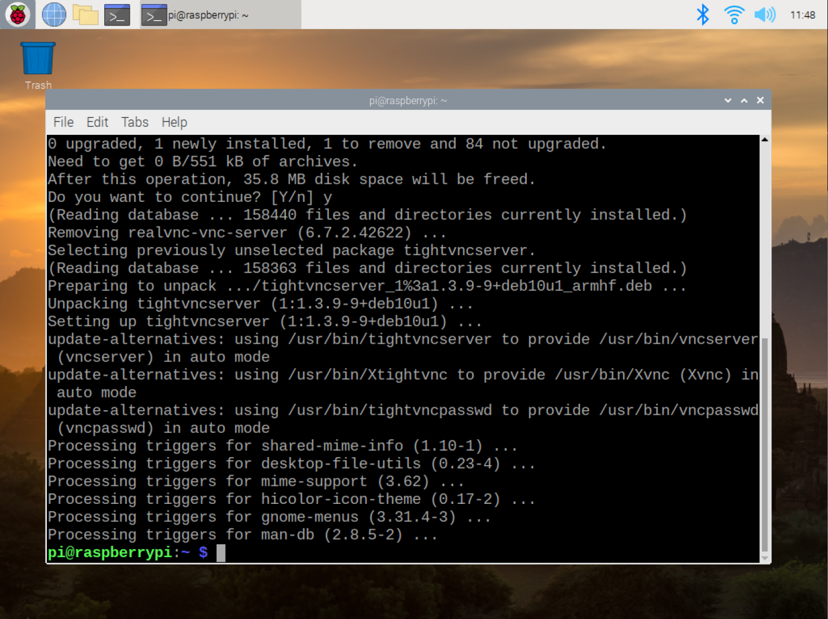Open the Tabs menu in terminal
Screen dimensions: 828x619
coord(135,122)
